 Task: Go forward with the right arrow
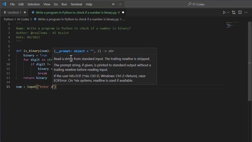coord(120,4)
